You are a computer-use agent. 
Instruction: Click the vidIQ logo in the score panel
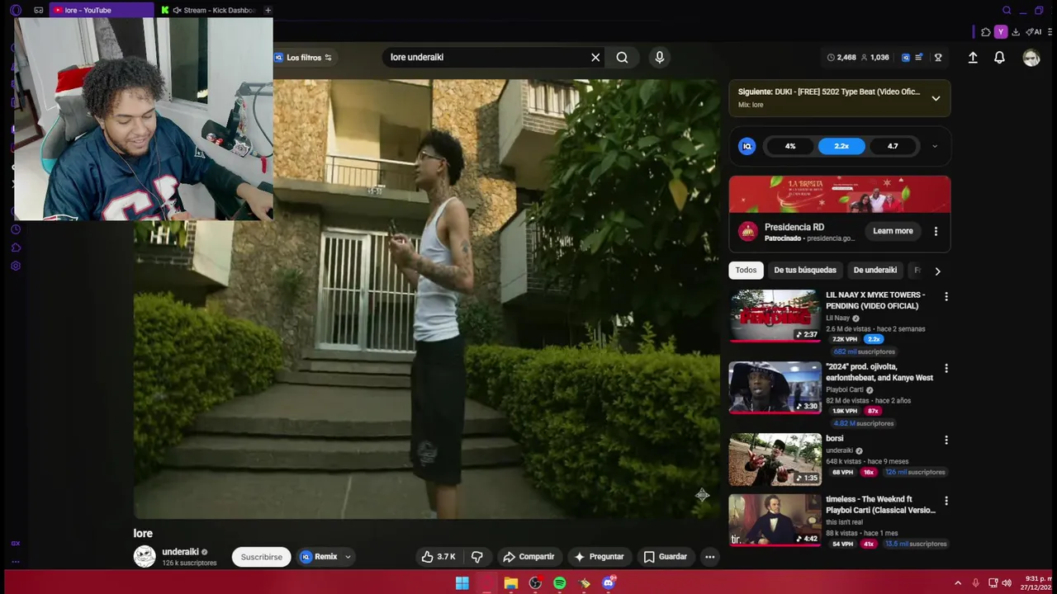(747, 146)
